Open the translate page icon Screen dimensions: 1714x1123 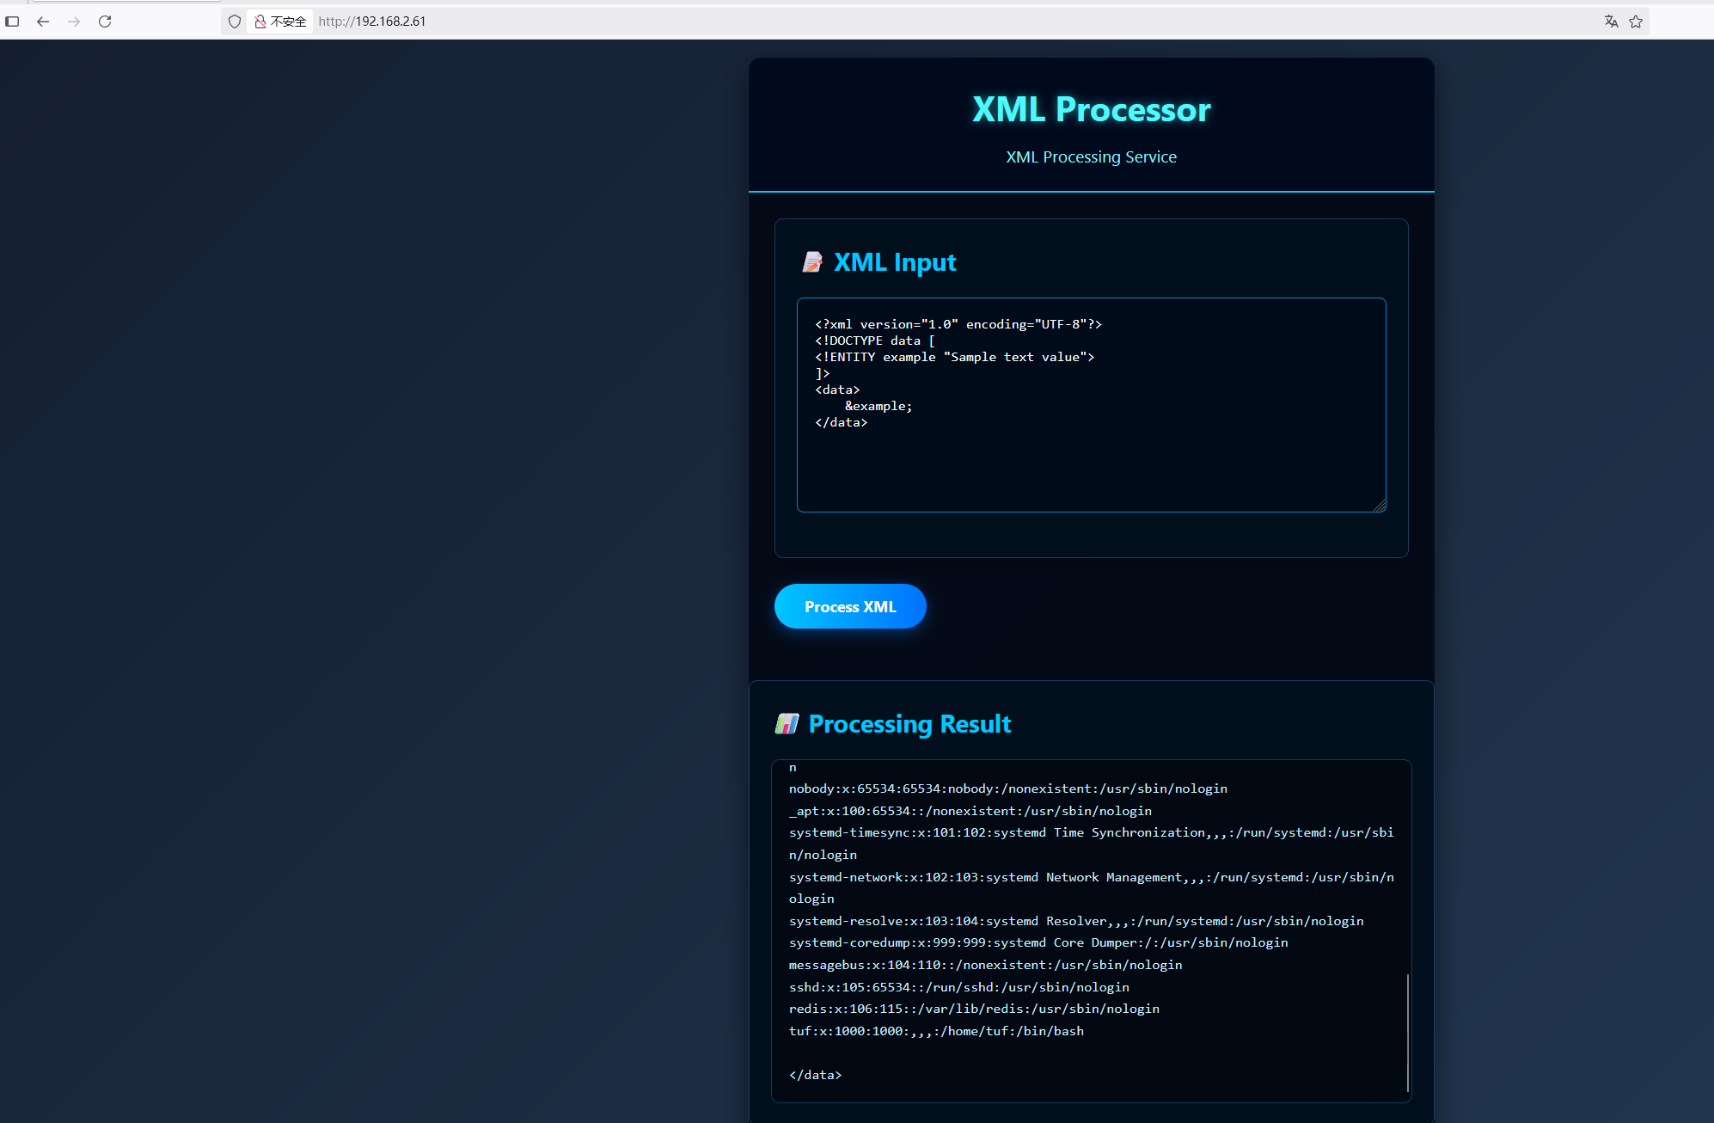click(x=1611, y=21)
